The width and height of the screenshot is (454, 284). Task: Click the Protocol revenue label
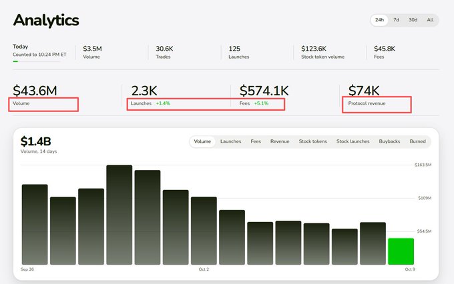click(x=367, y=103)
